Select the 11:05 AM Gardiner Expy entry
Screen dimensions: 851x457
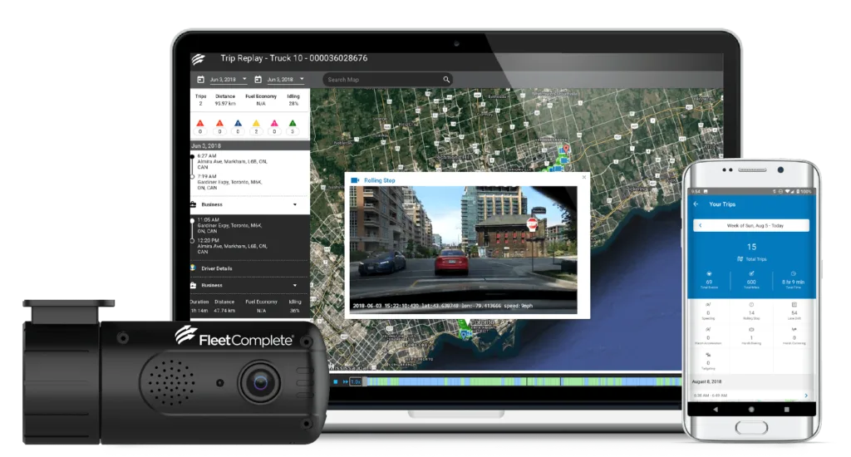[x=230, y=225]
